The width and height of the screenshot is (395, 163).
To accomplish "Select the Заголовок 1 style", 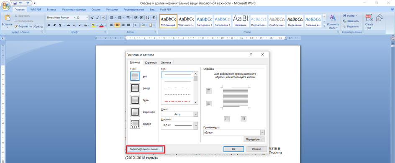I will 204,21.
